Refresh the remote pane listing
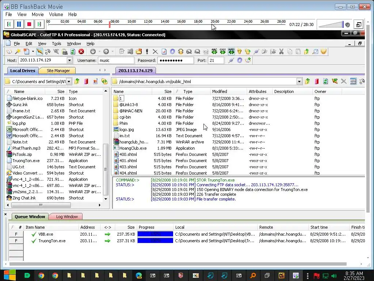This screenshot has height=281, width=374. (325, 82)
